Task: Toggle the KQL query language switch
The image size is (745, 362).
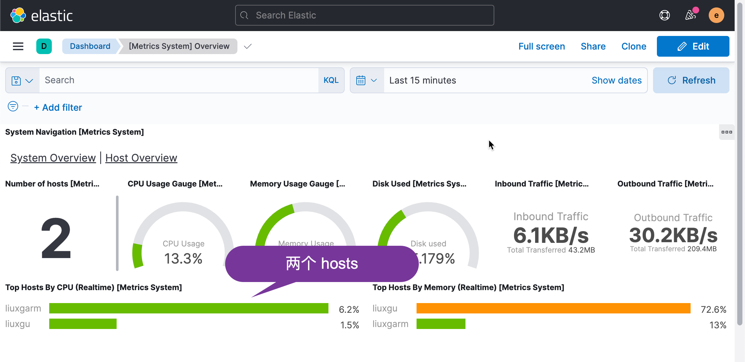Action: coord(331,80)
